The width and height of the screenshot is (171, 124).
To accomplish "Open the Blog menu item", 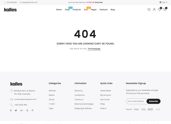I will pyautogui.click(x=112, y=9).
